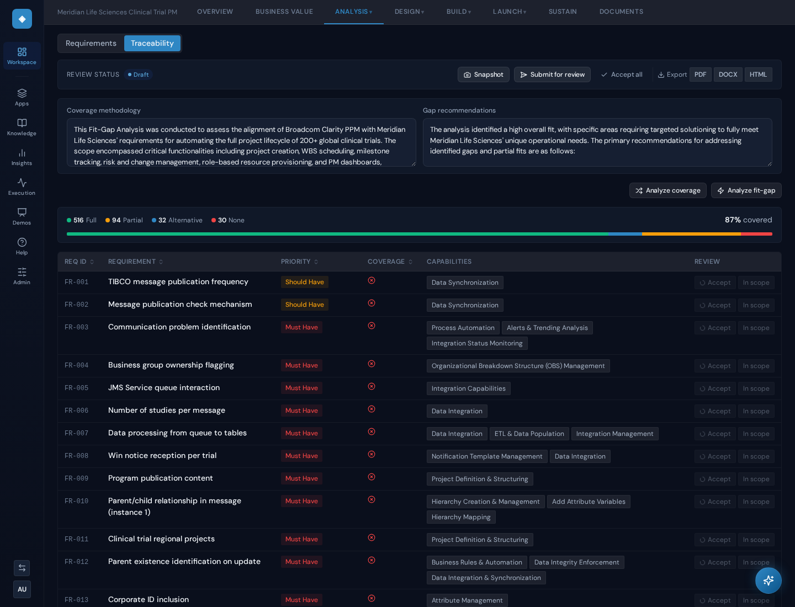This screenshot has width=795, height=607.
Task: Open the Draft review status badge
Action: tap(138, 74)
